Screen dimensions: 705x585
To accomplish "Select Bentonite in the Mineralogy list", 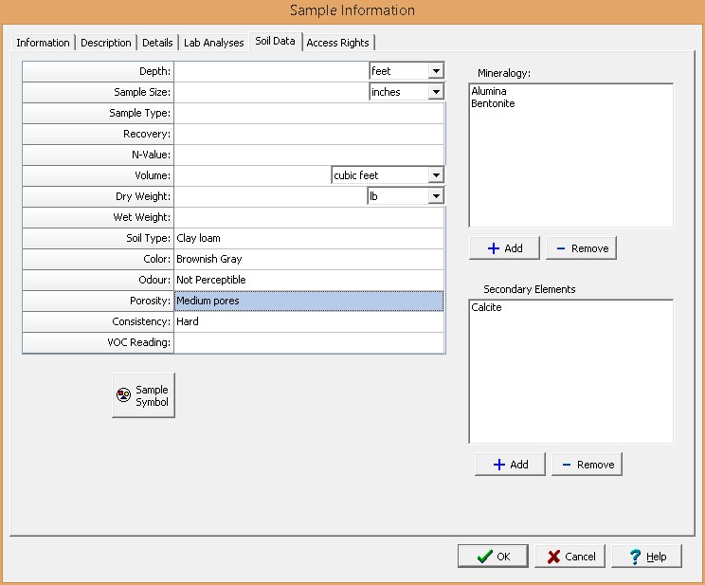I will [x=493, y=103].
